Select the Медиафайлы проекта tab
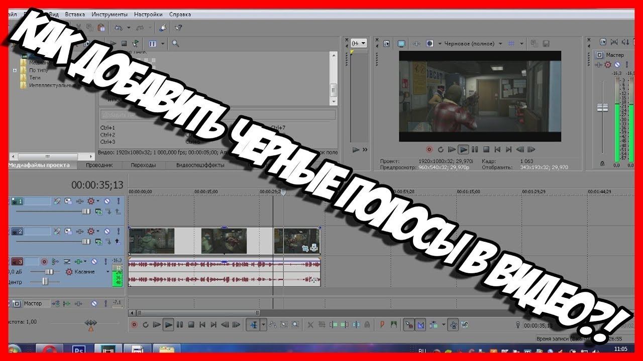This screenshot has width=643, height=361. pyautogui.click(x=39, y=165)
